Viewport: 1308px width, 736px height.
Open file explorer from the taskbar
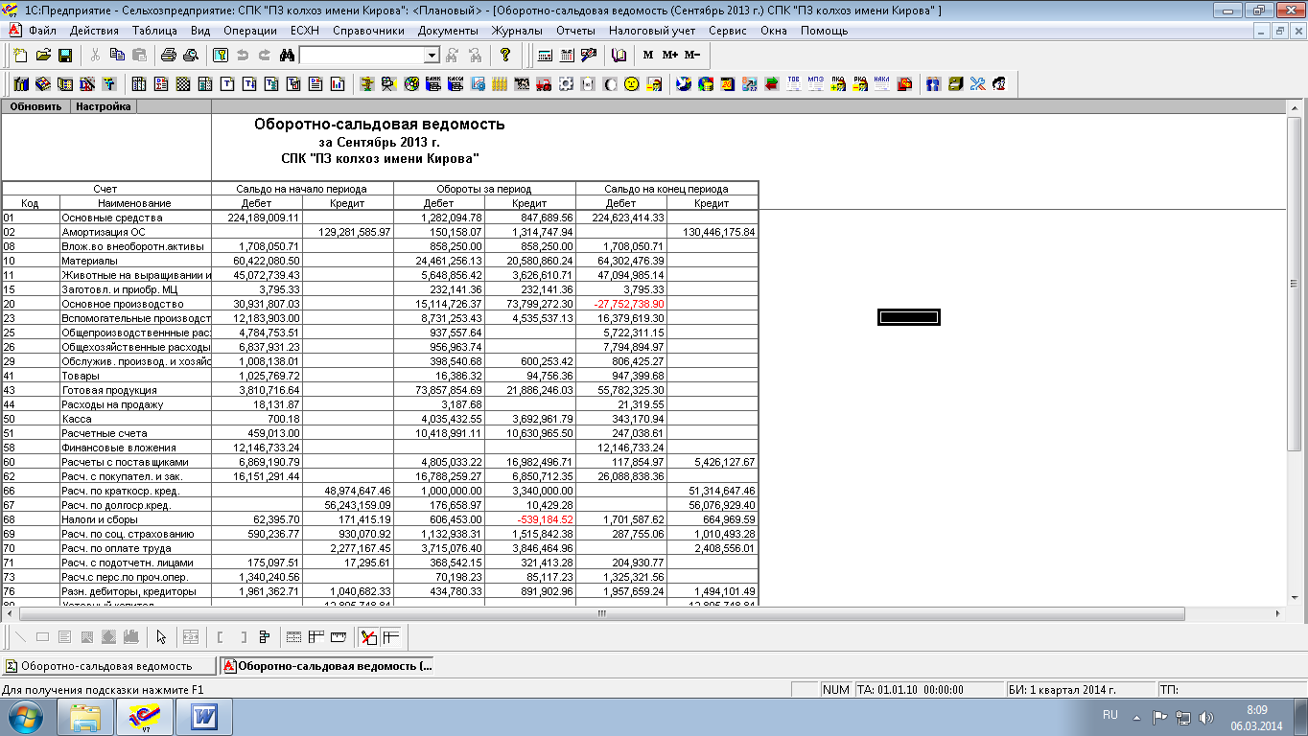click(x=85, y=716)
